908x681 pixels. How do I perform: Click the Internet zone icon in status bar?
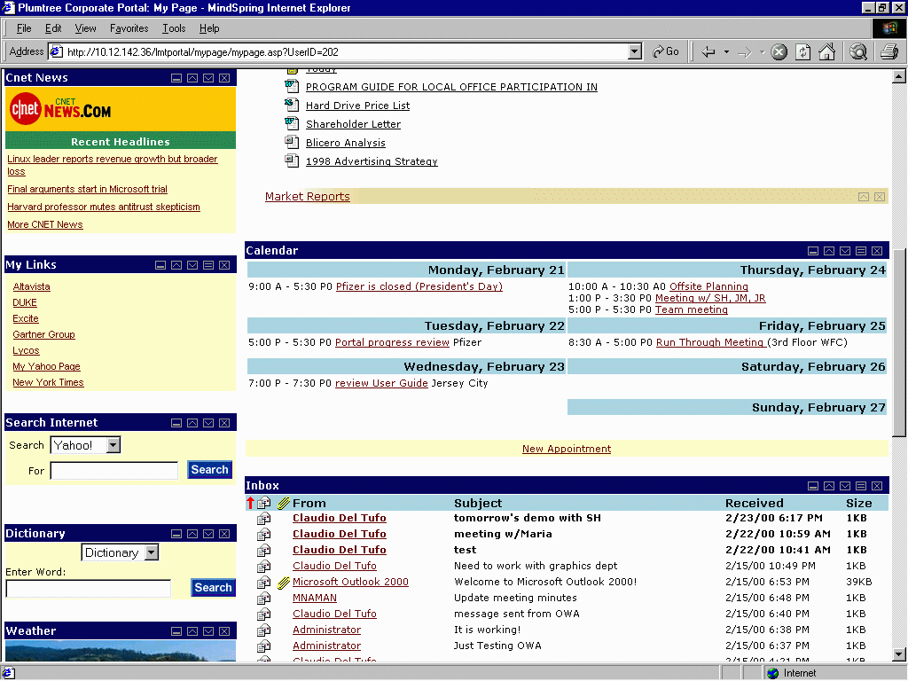[x=772, y=673]
